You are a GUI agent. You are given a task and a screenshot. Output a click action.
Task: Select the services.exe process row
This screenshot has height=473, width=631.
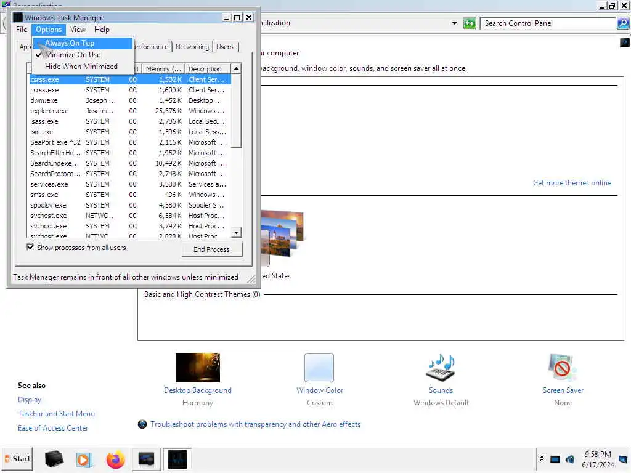pyautogui.click(x=129, y=184)
